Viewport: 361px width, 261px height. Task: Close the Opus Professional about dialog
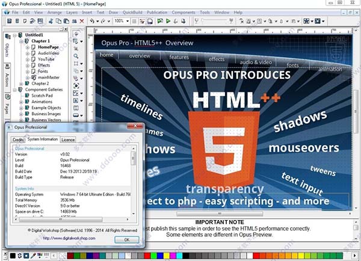(135, 126)
